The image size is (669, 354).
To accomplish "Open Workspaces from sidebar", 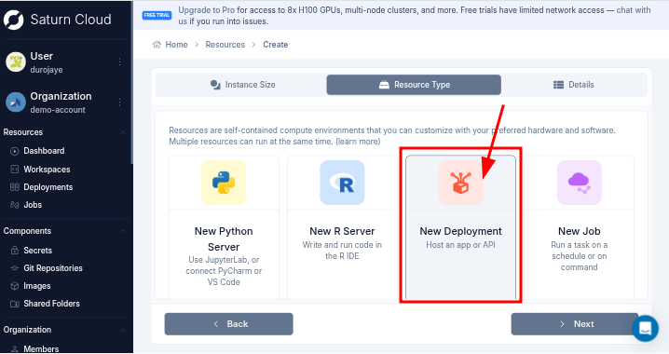I will (47, 170).
